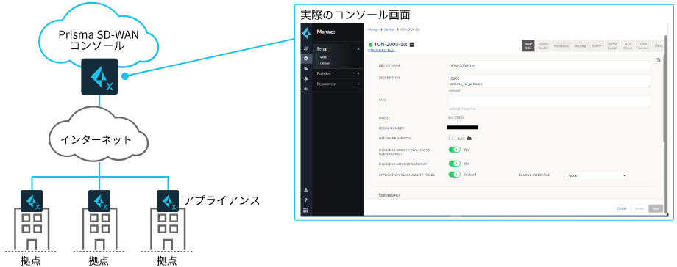Viewport: 677px width, 267px height.
Task: Click the history revert icon at top right of form
Action: point(659,60)
